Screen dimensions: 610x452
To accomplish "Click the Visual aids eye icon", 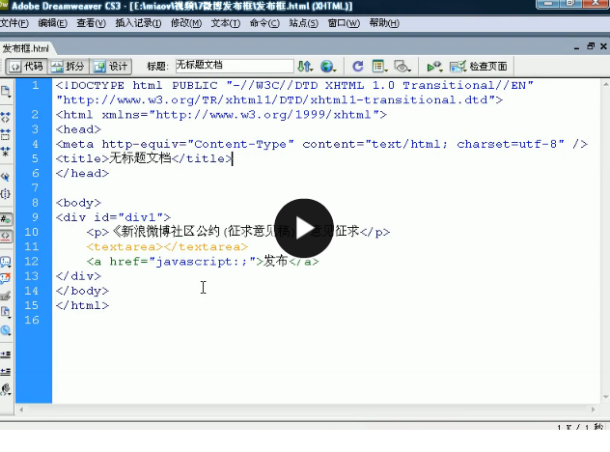I will [402, 67].
